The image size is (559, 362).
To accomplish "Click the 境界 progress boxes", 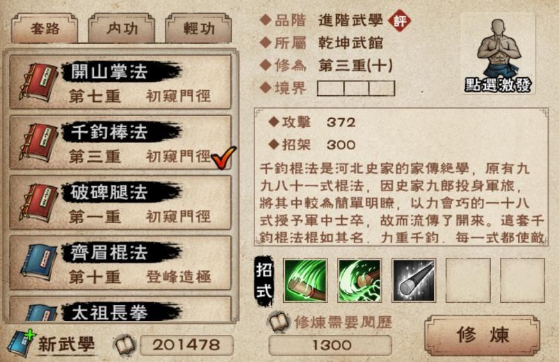I will coord(356,88).
